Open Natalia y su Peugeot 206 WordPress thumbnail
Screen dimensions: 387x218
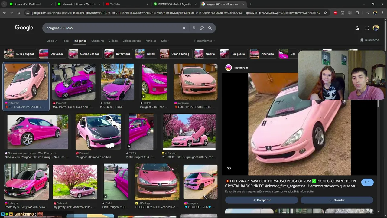(38, 132)
